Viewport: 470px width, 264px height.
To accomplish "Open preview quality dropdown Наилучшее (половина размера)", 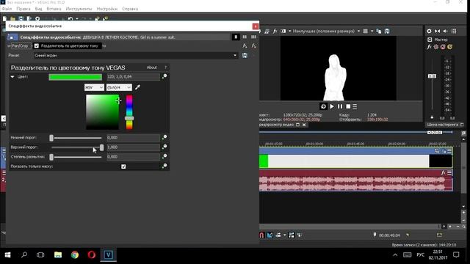I will pos(326,31).
